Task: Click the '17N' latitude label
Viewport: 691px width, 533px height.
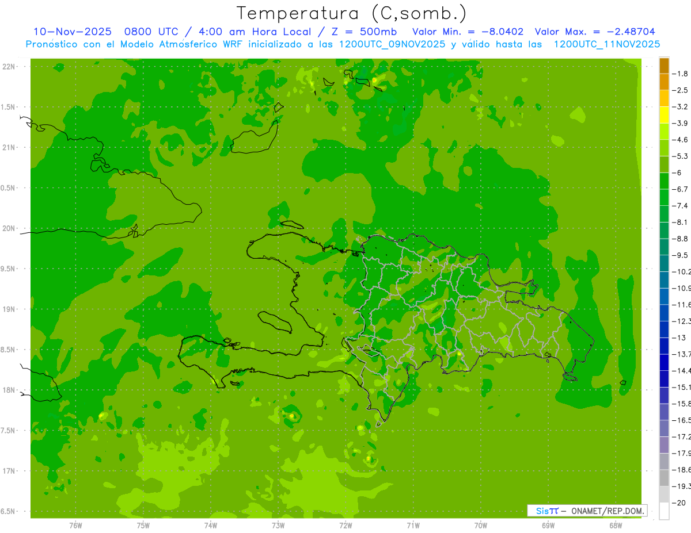Action: point(9,471)
